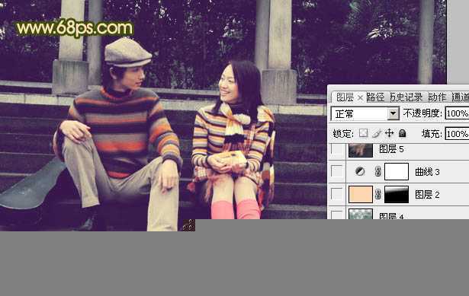
Task: Switch to the 图层 tab
Action: pyautogui.click(x=345, y=97)
